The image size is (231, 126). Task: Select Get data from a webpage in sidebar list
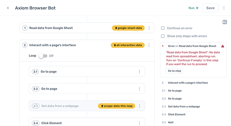click(184, 107)
